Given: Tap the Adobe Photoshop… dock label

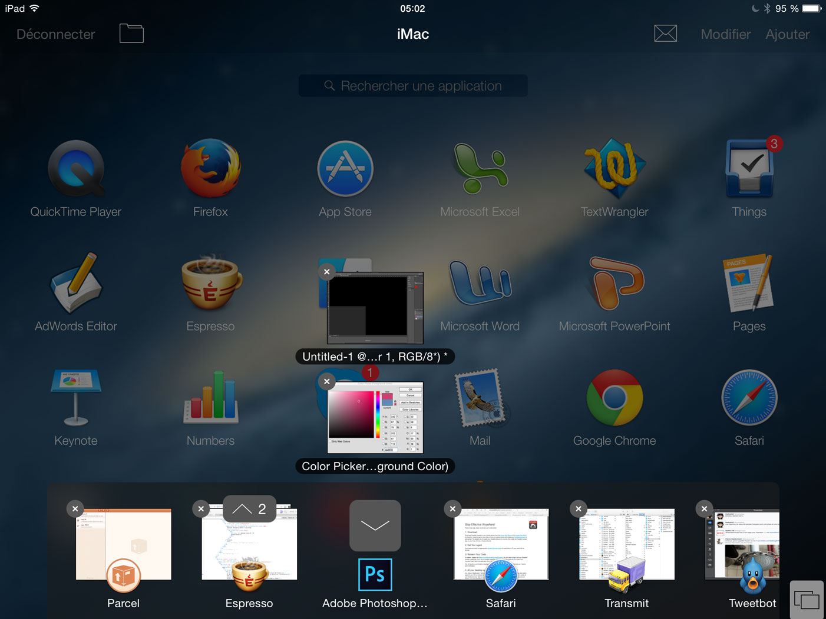Looking at the screenshot, I should (x=375, y=603).
